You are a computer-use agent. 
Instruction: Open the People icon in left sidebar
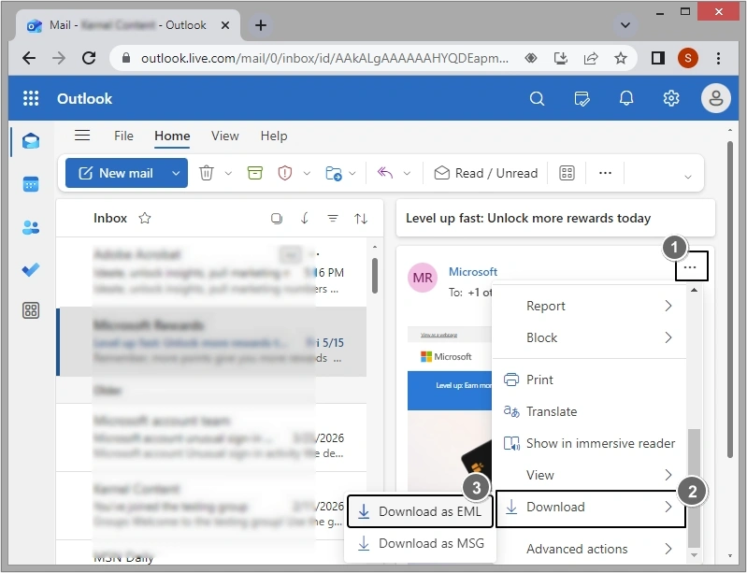click(31, 227)
